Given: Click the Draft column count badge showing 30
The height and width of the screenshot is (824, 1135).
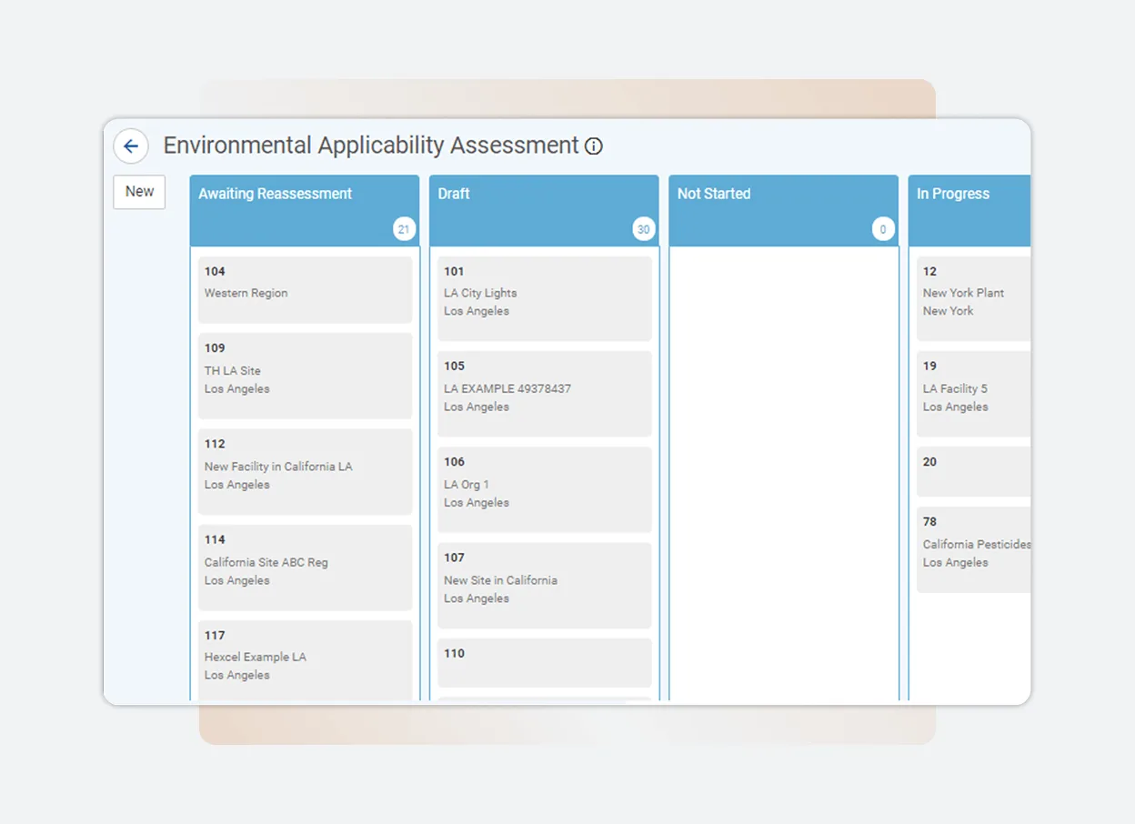Looking at the screenshot, I should [x=644, y=229].
